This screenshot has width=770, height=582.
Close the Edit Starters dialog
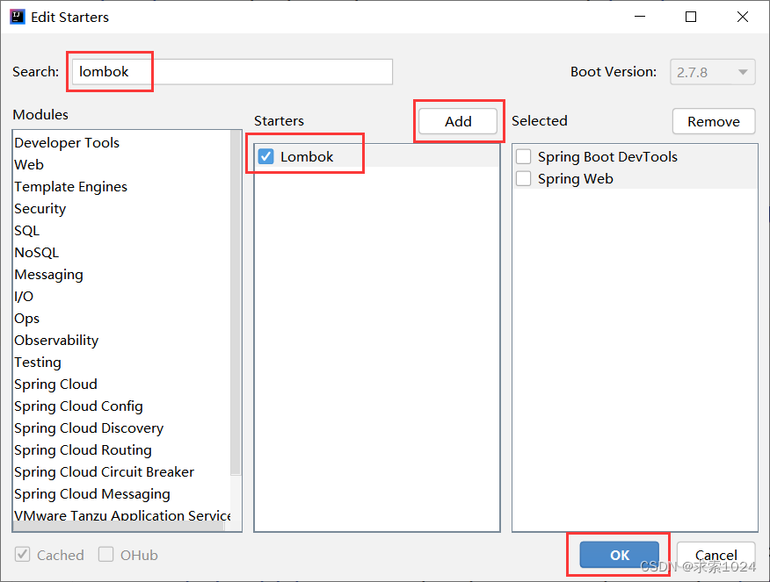pyautogui.click(x=743, y=17)
